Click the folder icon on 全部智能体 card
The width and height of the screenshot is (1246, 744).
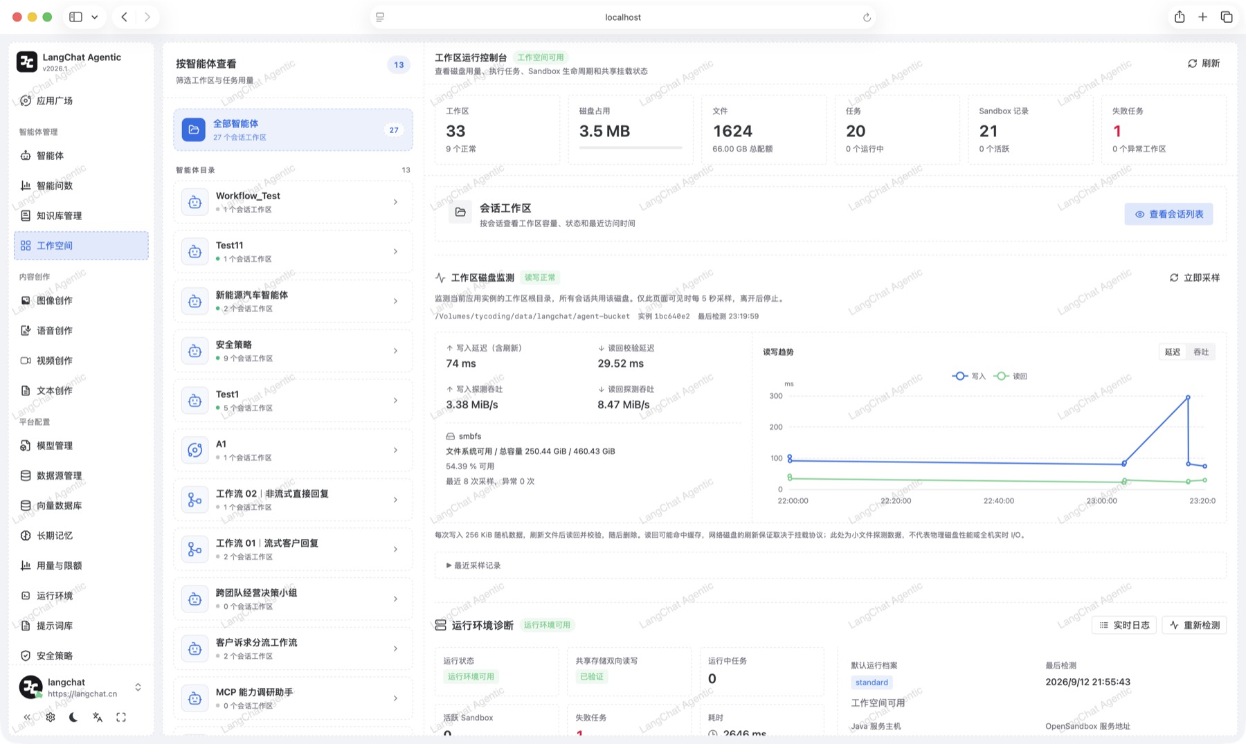[194, 129]
